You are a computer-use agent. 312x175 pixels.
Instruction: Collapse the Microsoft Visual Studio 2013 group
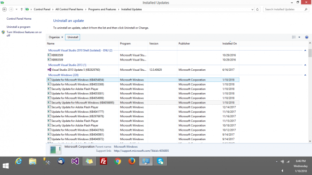(305, 65)
